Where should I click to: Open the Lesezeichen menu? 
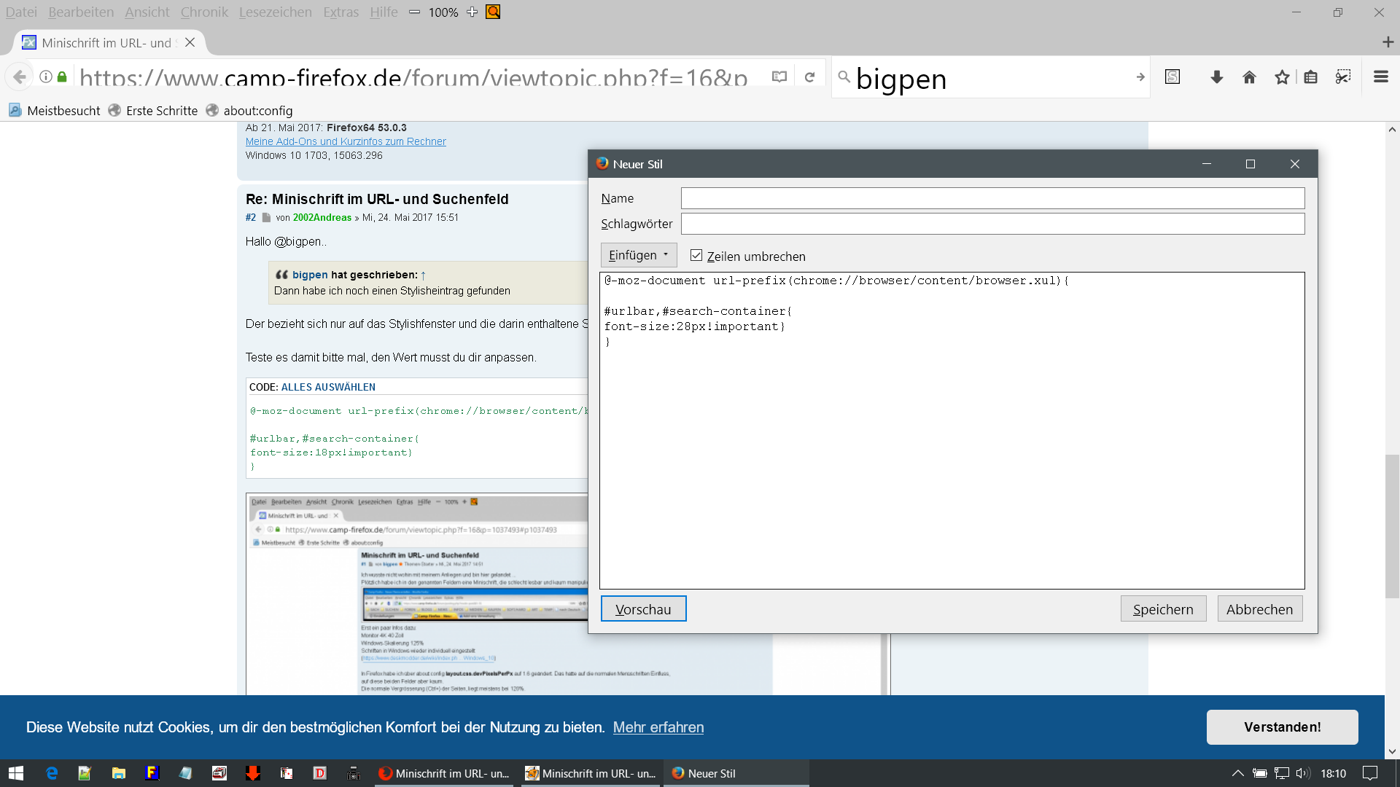[x=275, y=12]
